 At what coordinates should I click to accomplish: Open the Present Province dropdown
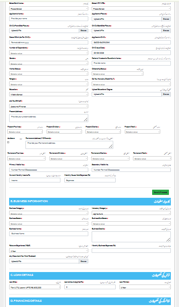tap(25, 132)
